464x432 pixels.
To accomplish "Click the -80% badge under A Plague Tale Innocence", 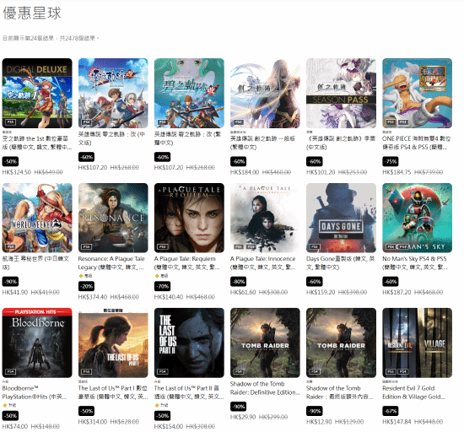I will [239, 282].
